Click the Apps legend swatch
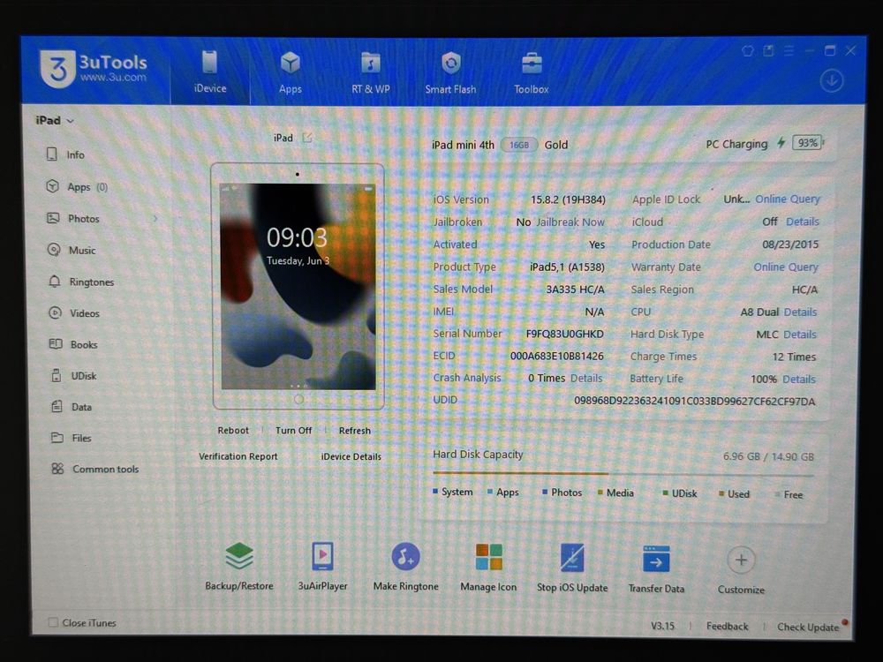The width and height of the screenshot is (883, 662). (490, 492)
